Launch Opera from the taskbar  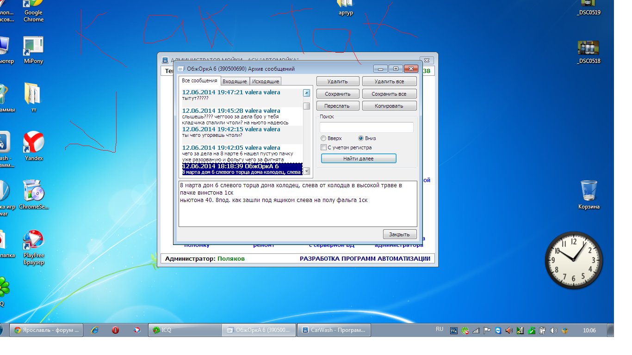tap(116, 330)
